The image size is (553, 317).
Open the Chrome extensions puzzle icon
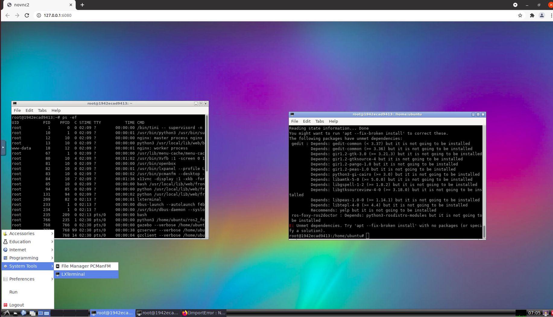(x=532, y=15)
